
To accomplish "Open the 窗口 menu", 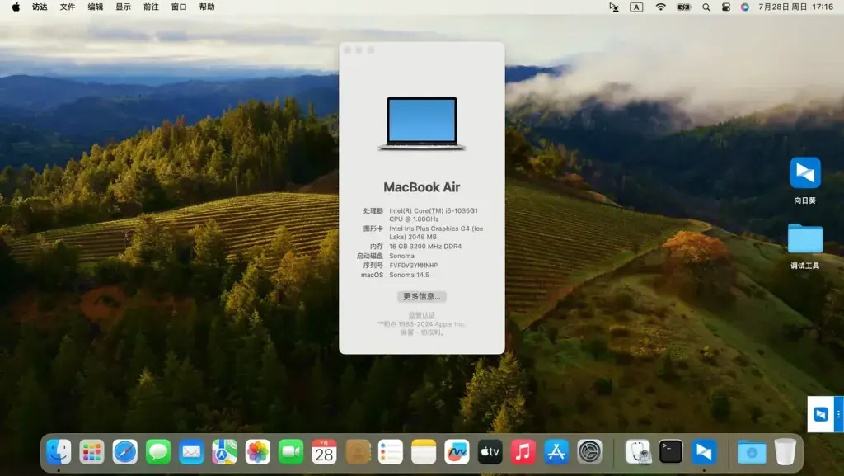I will coord(179,7).
